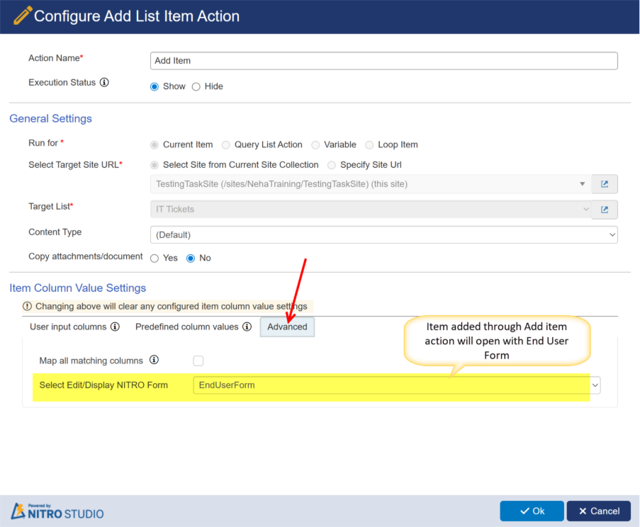
Task: Click the Action Name text field
Action: 383,61
